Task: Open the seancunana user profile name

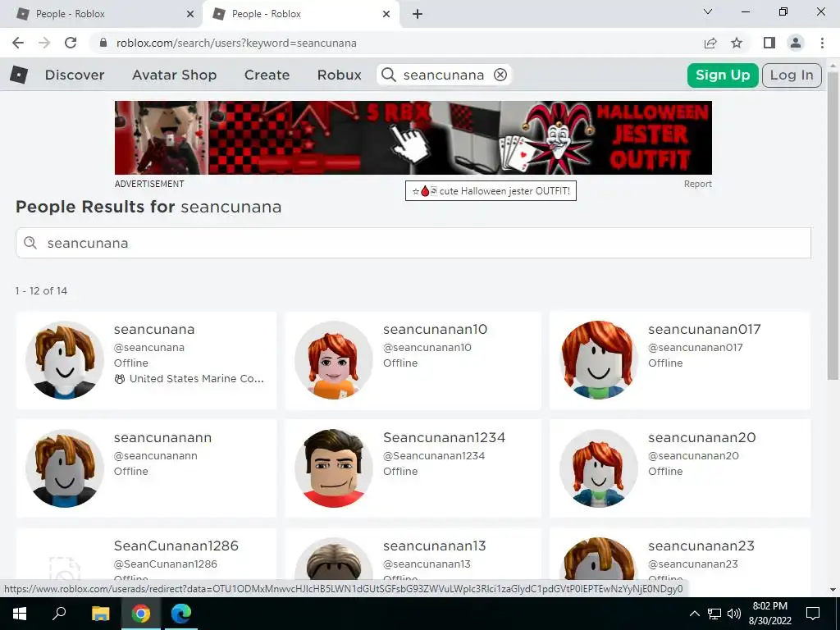Action: 154,330
